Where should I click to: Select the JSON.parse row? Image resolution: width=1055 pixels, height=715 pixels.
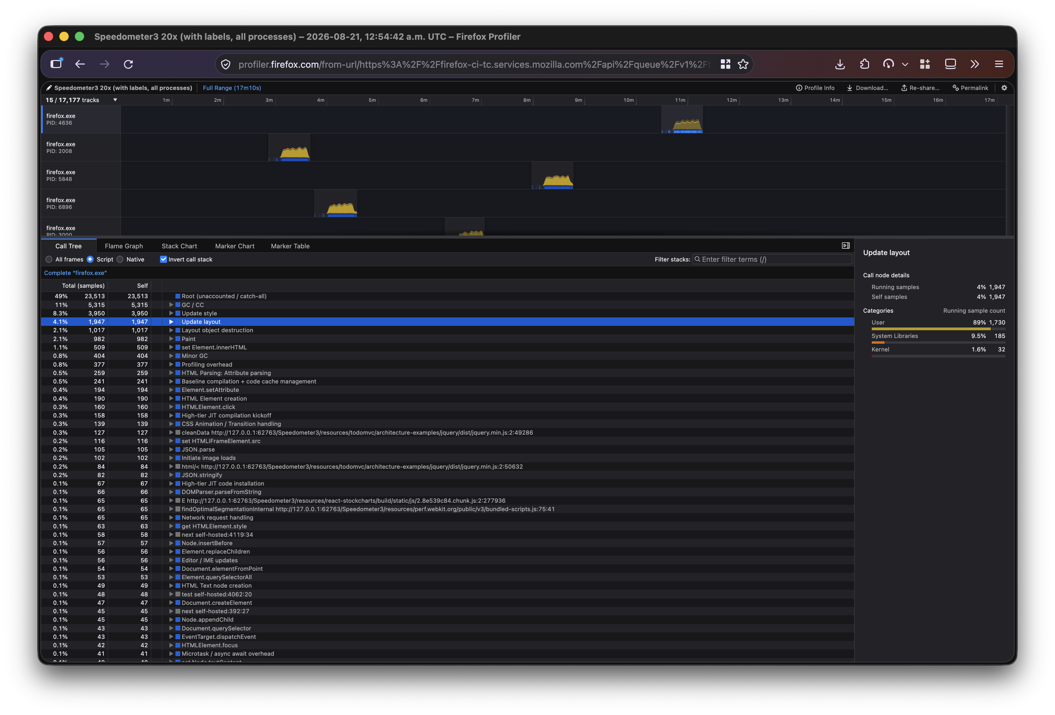(447, 449)
